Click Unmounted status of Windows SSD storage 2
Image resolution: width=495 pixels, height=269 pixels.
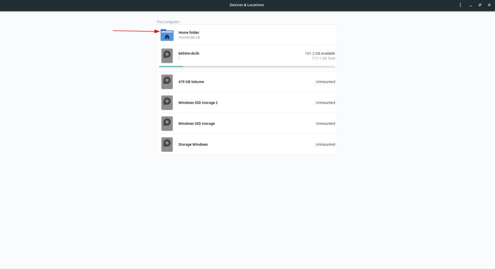[325, 103]
